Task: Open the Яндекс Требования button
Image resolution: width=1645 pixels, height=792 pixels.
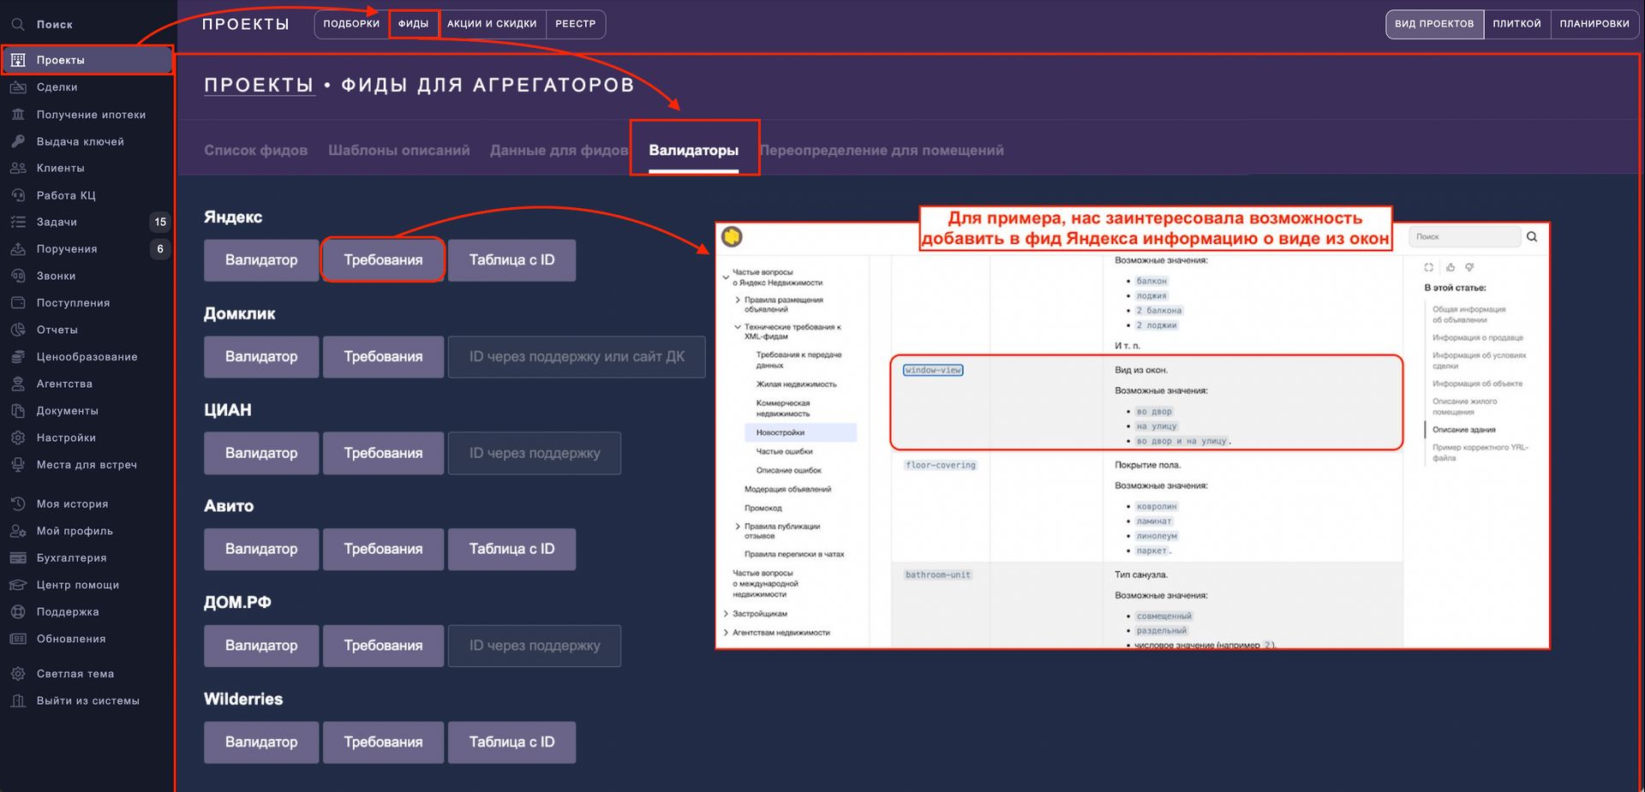Action: coord(383,260)
